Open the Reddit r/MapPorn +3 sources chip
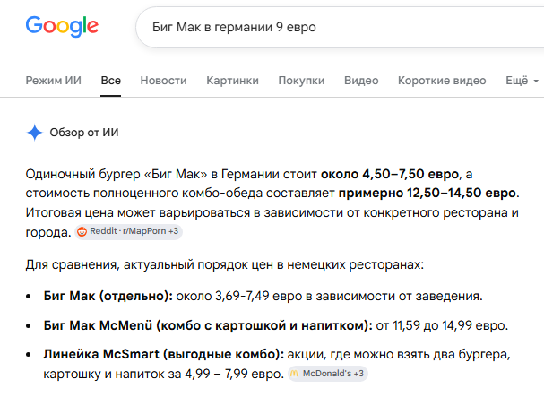 pyautogui.click(x=129, y=231)
